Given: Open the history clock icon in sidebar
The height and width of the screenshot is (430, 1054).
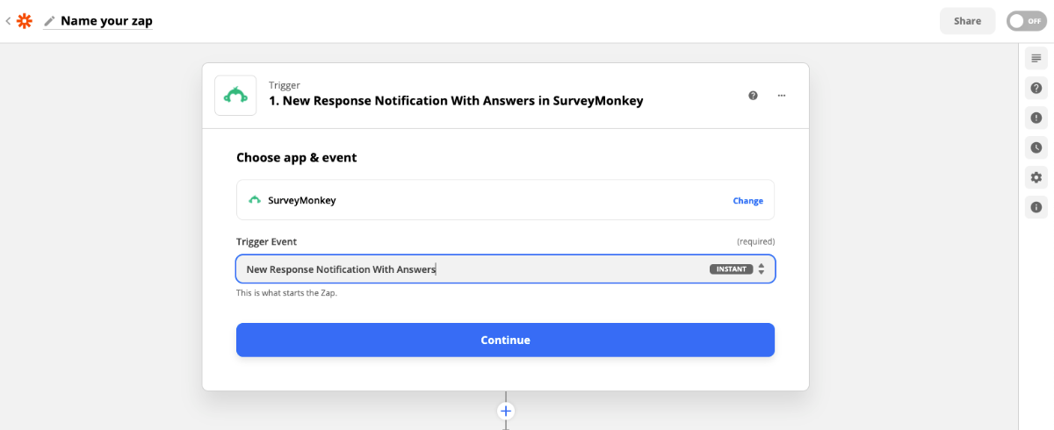Looking at the screenshot, I should pos(1036,147).
